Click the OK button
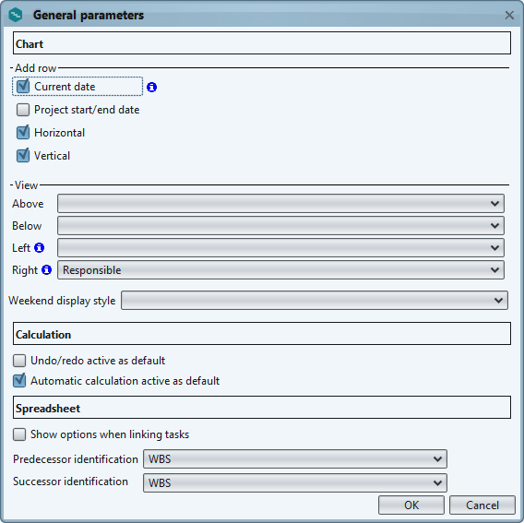This screenshot has height=523, width=524. tap(411, 505)
